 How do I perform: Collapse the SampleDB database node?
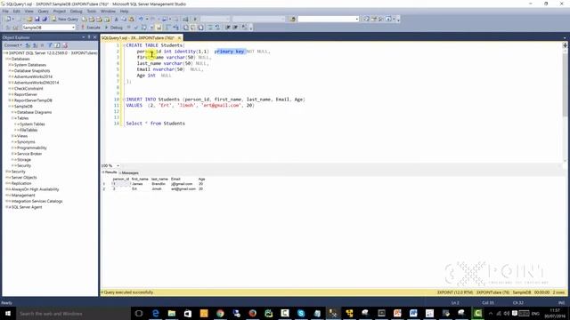(x=10, y=107)
